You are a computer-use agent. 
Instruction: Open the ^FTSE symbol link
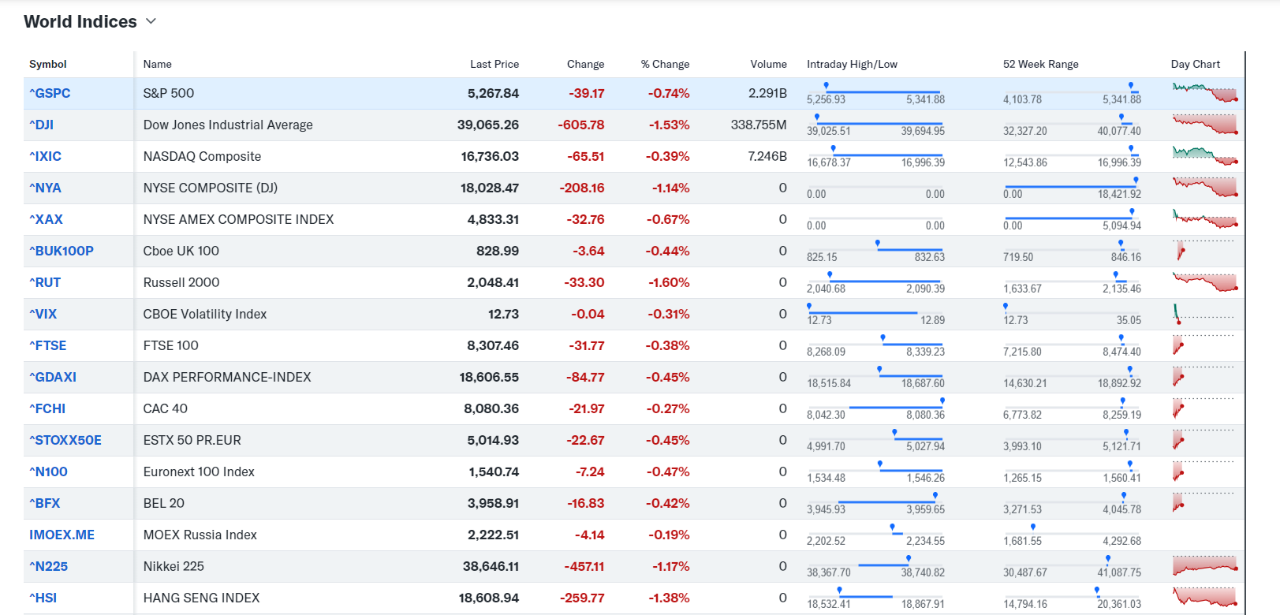[x=47, y=345]
